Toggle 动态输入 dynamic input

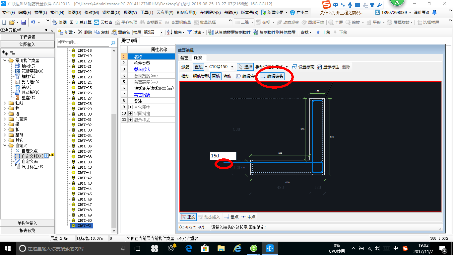coord(209,217)
